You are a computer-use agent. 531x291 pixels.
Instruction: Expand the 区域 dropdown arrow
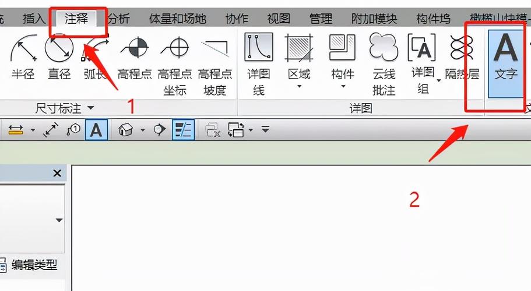(300, 87)
